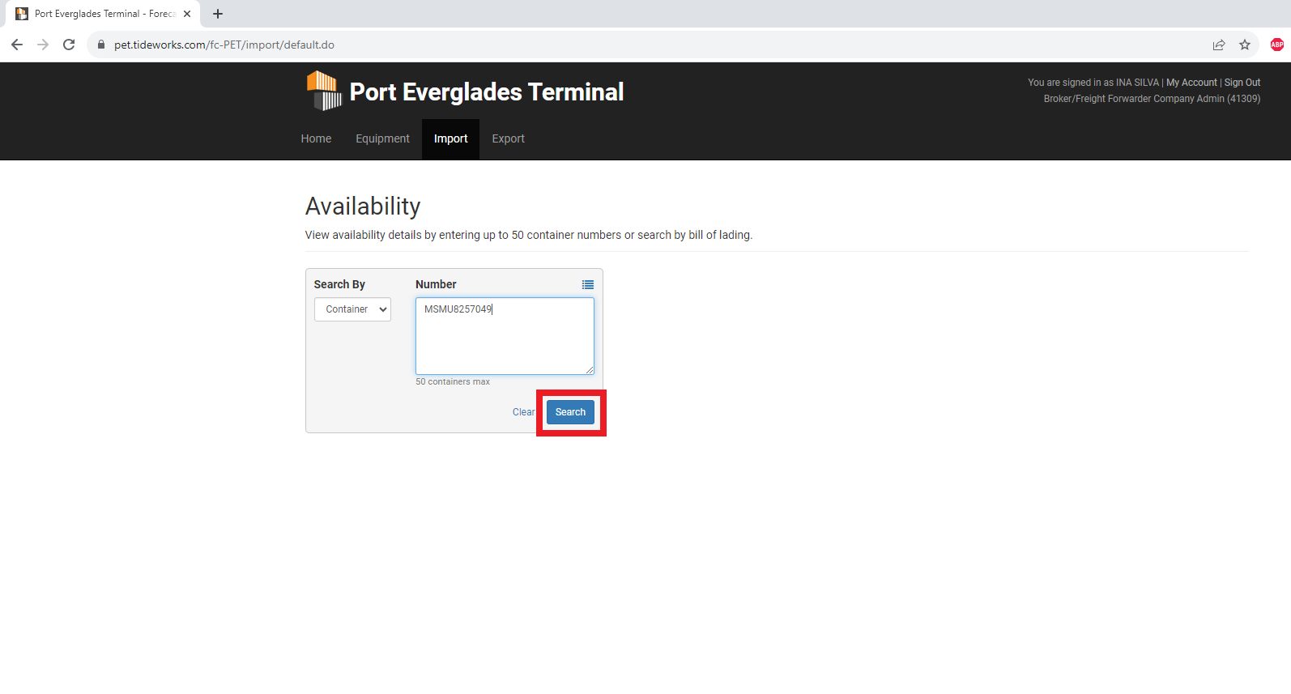Image resolution: width=1291 pixels, height=694 pixels.
Task: Click the '50 containers max' hint text
Action: (453, 381)
